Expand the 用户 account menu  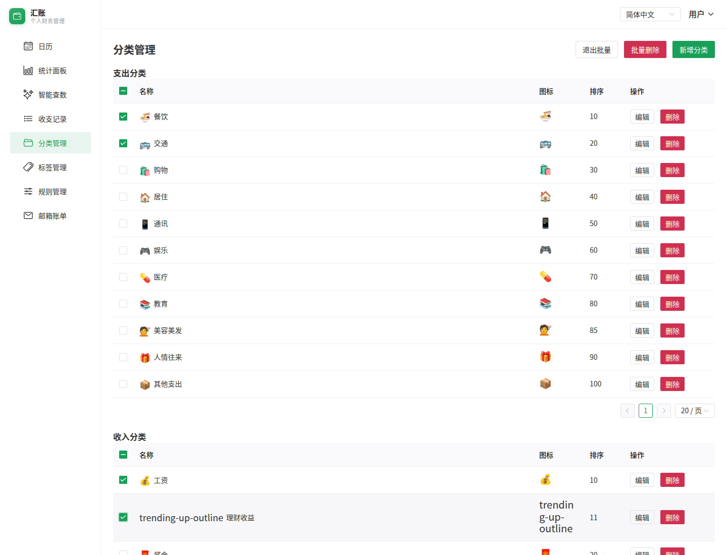pyautogui.click(x=701, y=14)
